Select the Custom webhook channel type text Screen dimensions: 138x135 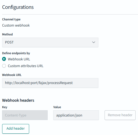16,25
